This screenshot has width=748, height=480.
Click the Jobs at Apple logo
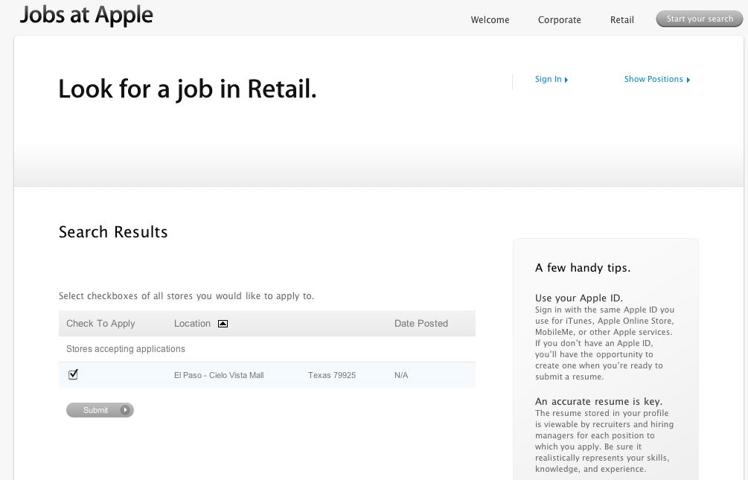[x=86, y=16]
